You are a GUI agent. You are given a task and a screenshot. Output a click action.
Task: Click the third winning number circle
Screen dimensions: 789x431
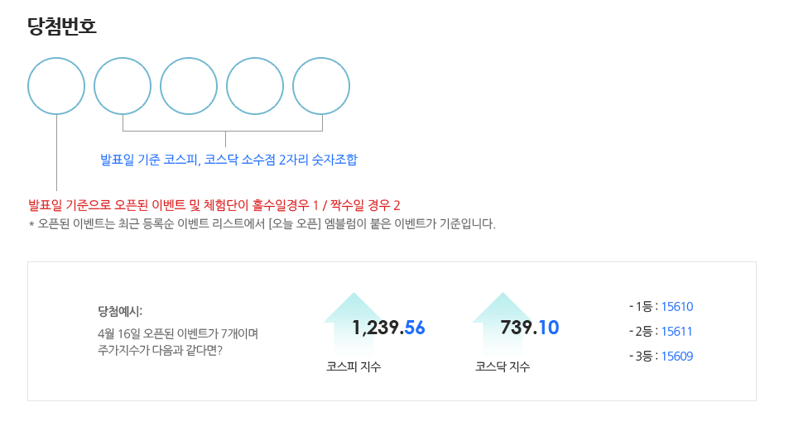(189, 86)
